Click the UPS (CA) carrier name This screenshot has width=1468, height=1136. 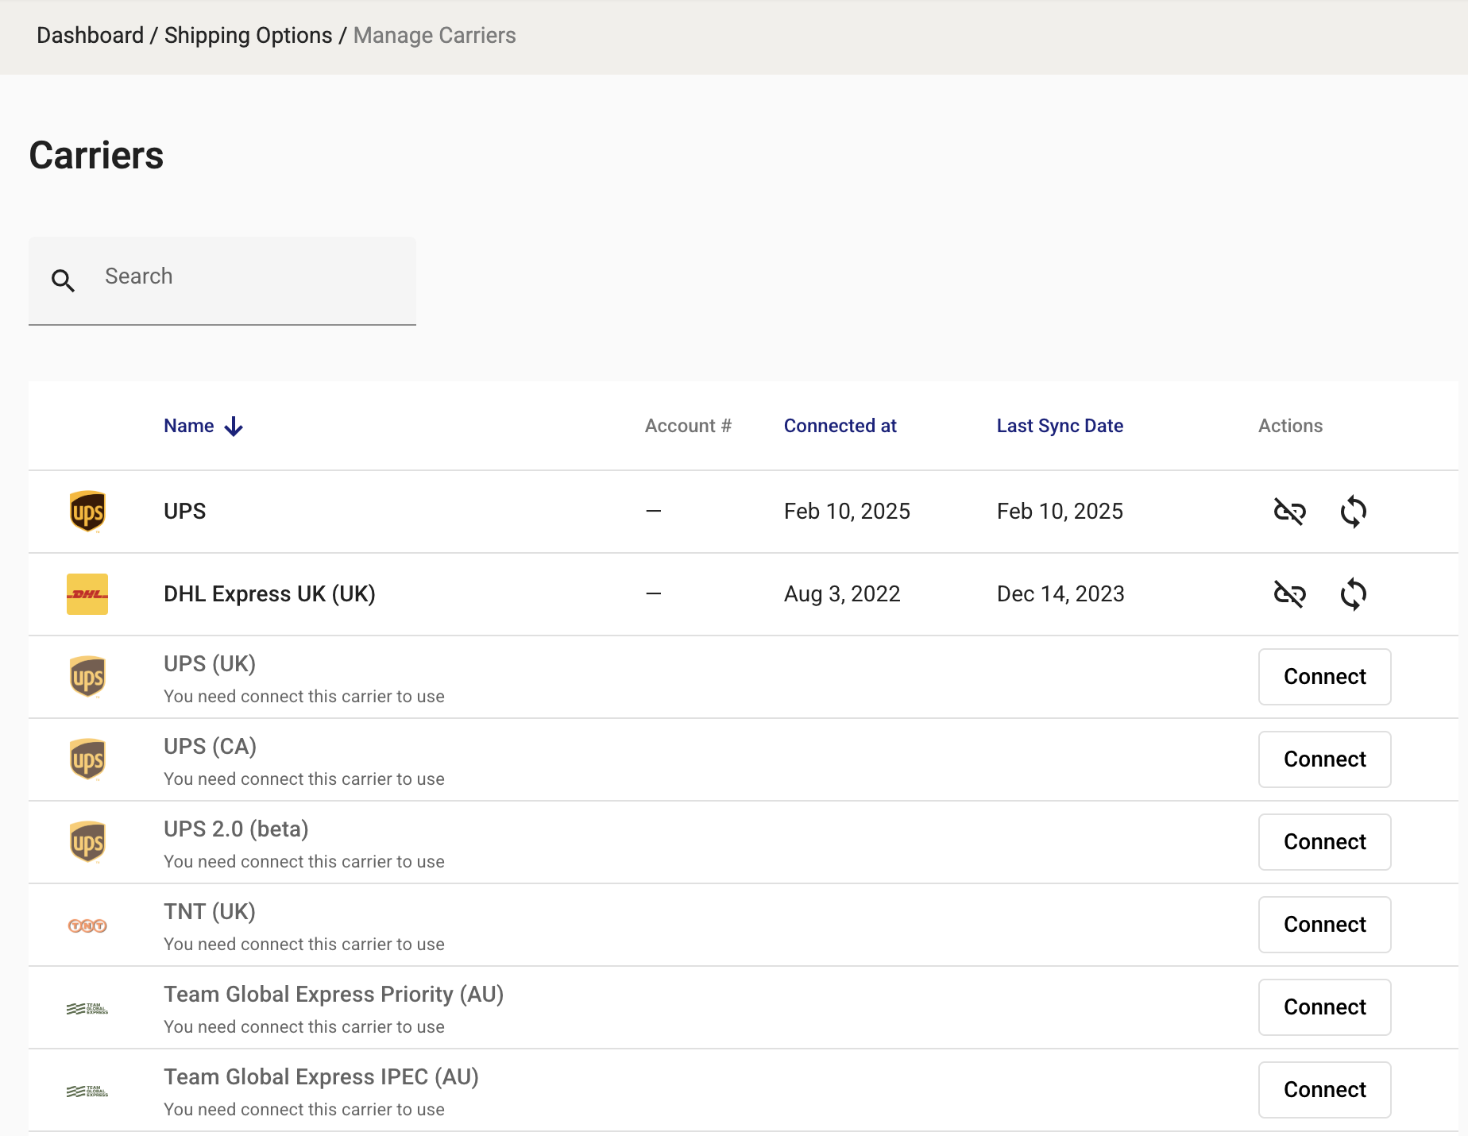tap(210, 747)
